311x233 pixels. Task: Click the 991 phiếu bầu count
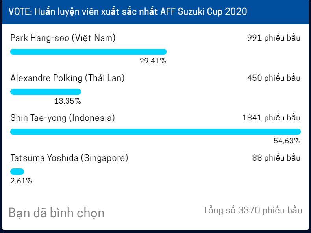(x=274, y=38)
